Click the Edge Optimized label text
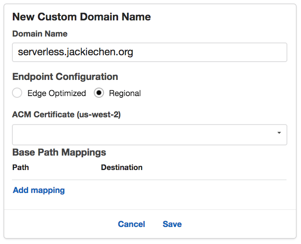Viewport: 301px width, 244px height. (x=56, y=93)
